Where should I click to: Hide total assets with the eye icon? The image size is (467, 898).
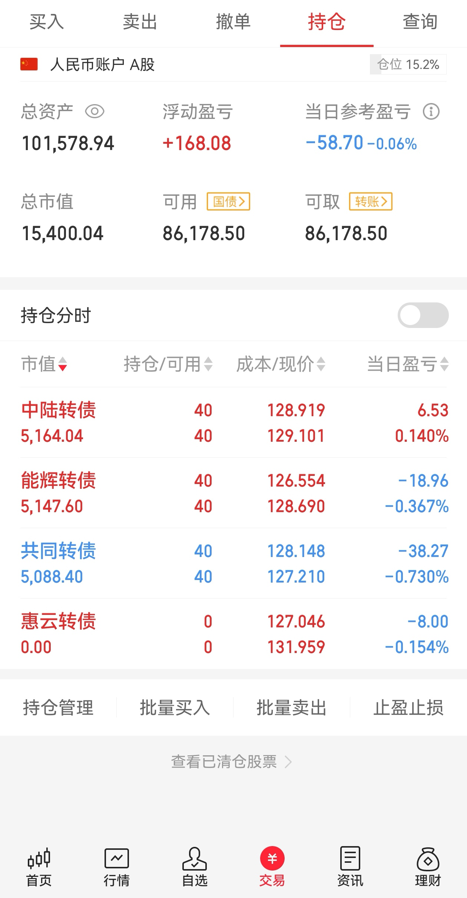(95, 112)
